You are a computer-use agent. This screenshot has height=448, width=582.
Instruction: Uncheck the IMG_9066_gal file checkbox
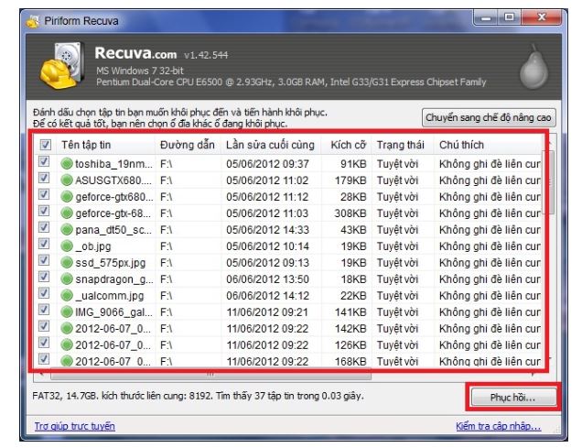click(x=44, y=310)
